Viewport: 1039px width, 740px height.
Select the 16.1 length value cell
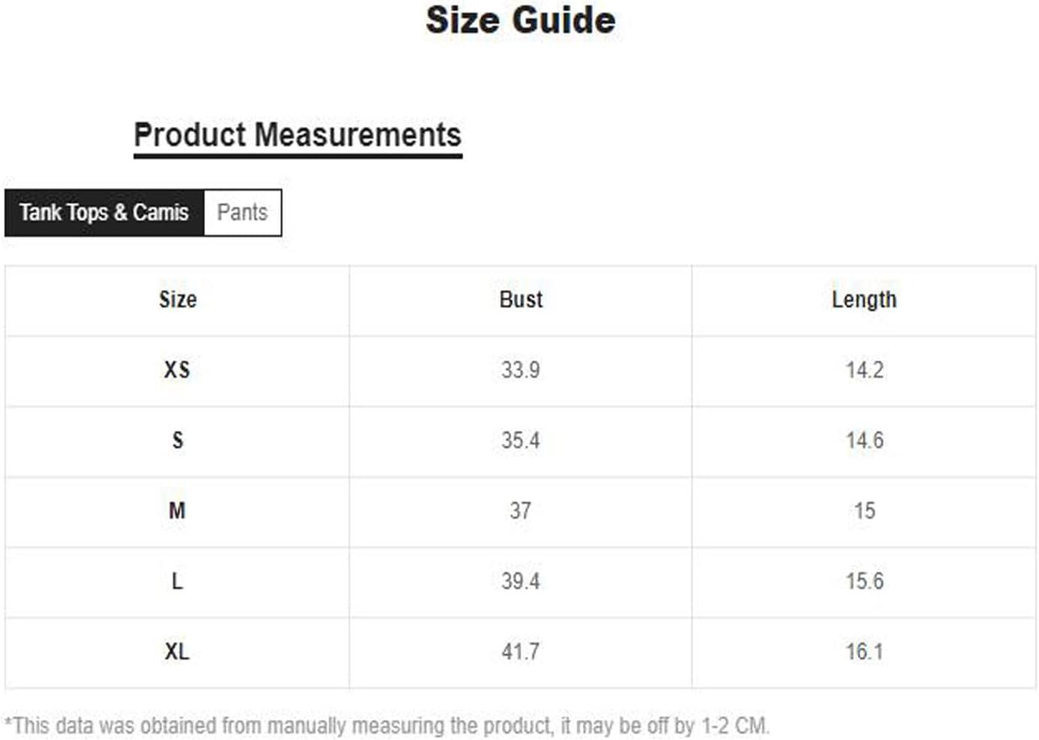[864, 652]
